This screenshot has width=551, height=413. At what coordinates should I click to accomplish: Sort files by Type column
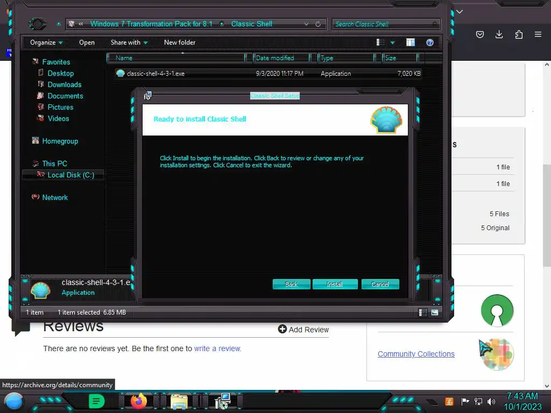(346, 58)
